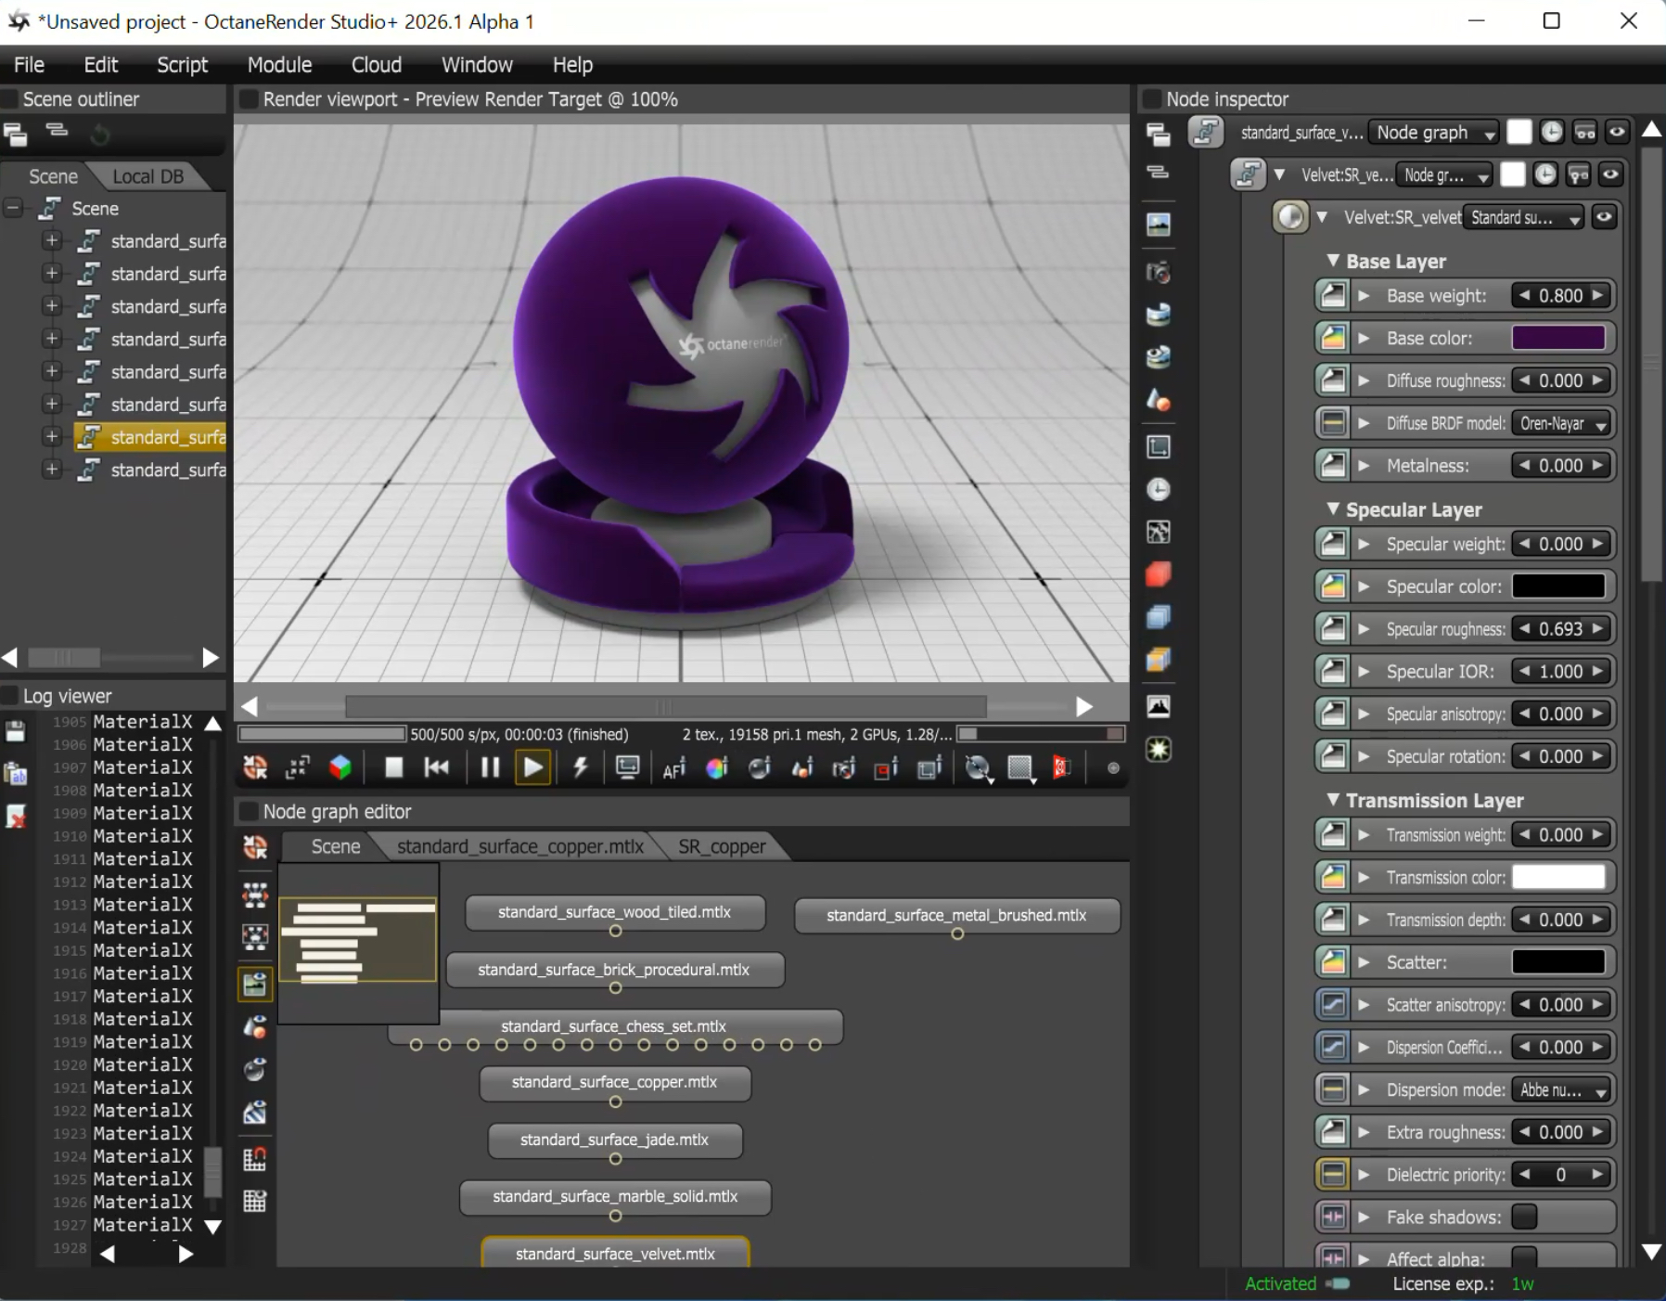This screenshot has width=1666, height=1301.
Task: Toggle the grid snap magnet icon in node graph
Action: (x=255, y=1159)
